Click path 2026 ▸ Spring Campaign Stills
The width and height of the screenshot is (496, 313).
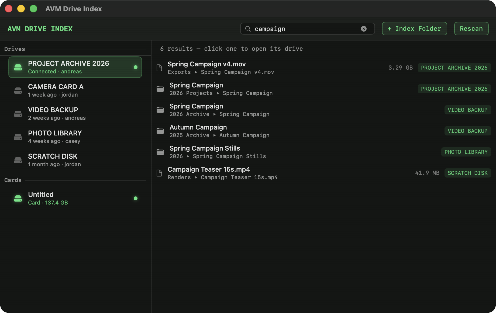(218, 156)
